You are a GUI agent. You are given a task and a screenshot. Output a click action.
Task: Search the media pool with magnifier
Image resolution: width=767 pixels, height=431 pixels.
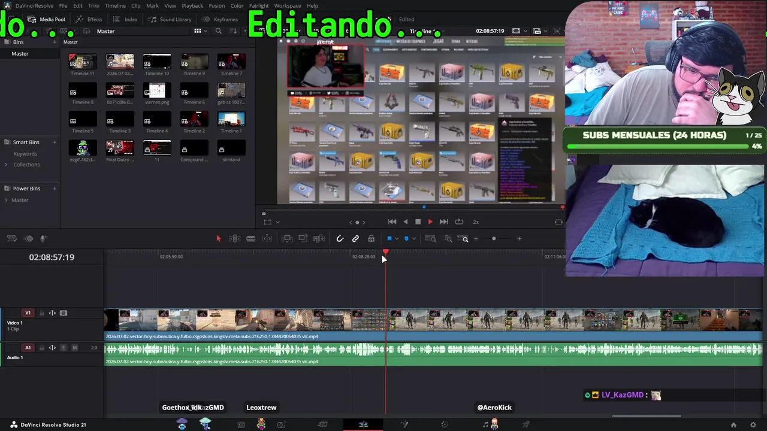click(219, 31)
